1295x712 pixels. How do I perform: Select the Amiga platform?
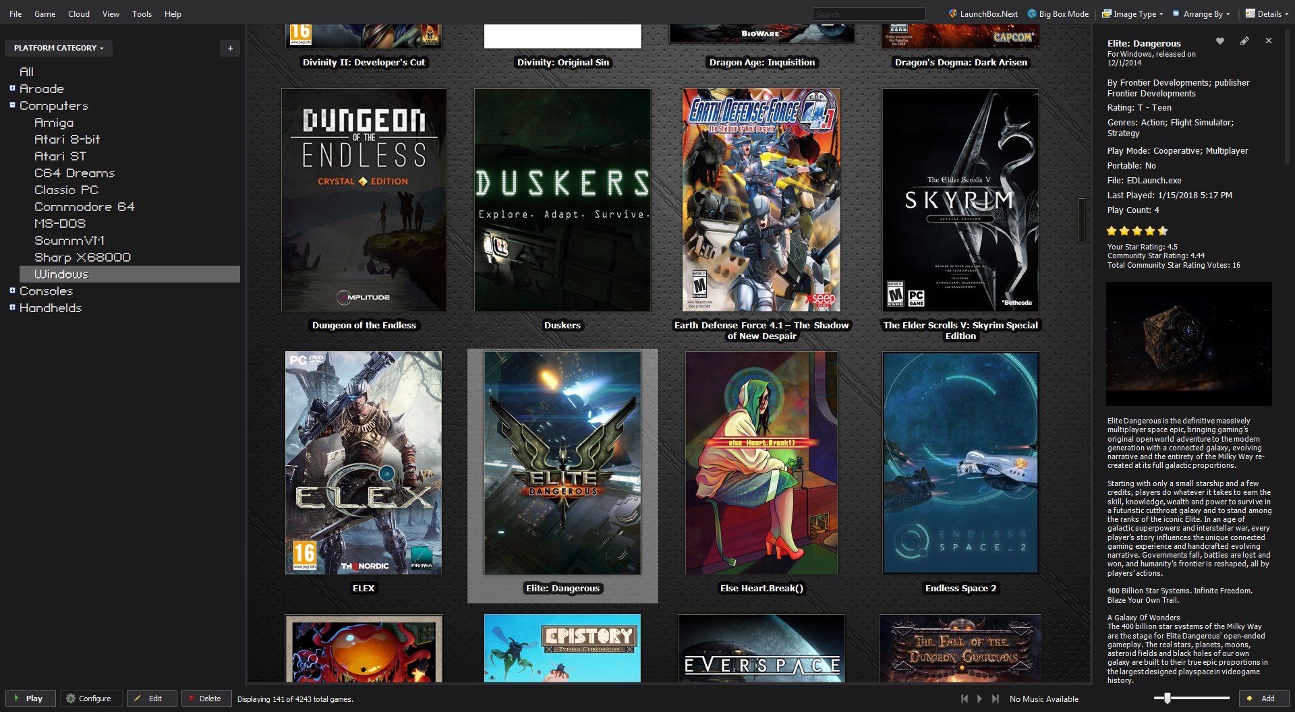54,122
